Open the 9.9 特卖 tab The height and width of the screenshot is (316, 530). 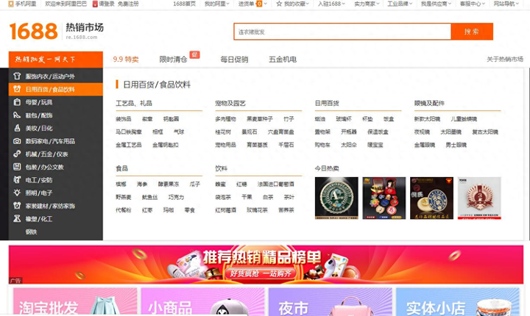tap(126, 60)
